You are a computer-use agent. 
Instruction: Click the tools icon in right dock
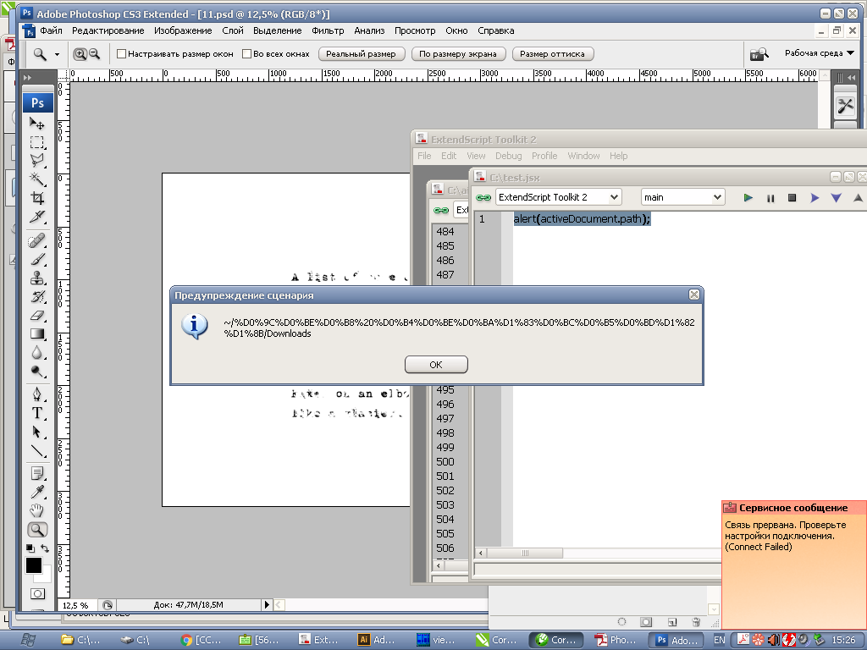(846, 106)
